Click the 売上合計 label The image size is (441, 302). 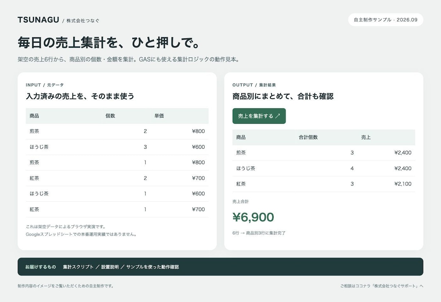pos(241,201)
